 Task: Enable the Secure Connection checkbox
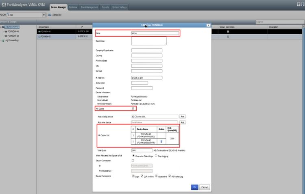click(x=133, y=161)
